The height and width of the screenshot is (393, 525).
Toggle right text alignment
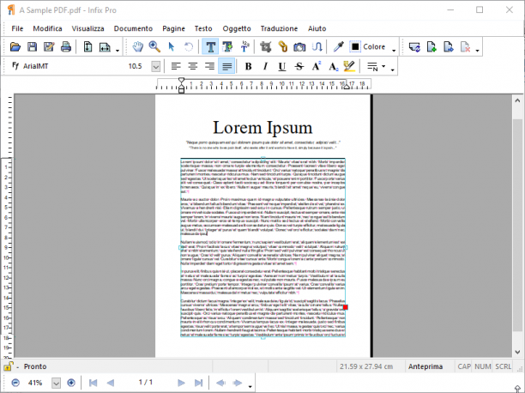(209, 66)
